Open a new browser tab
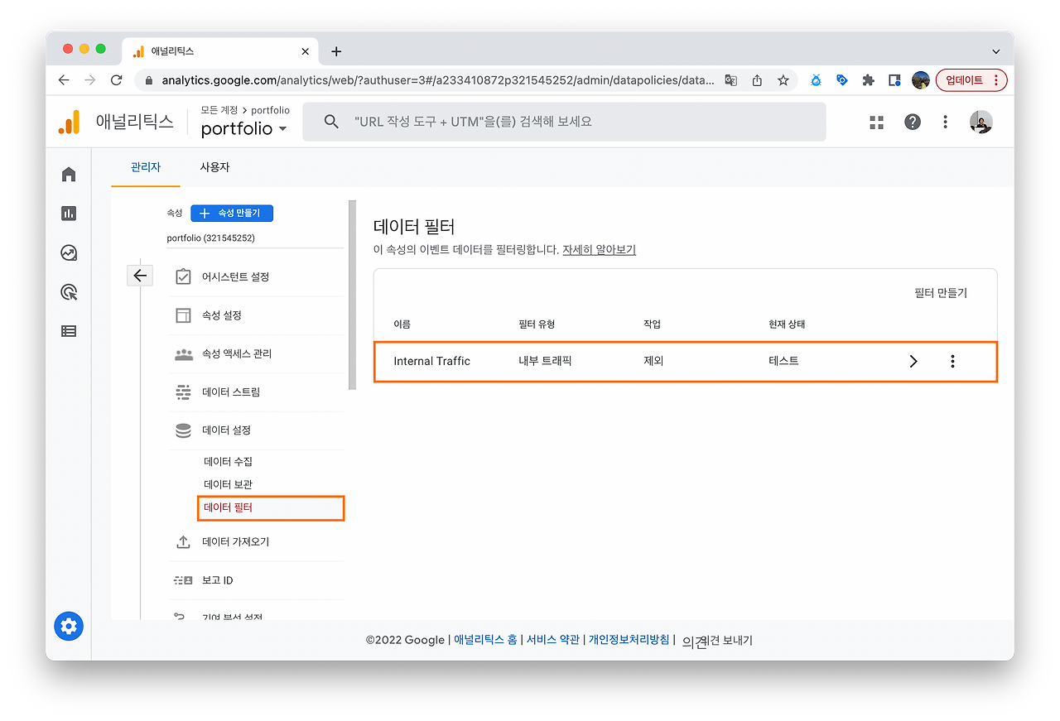Image resolution: width=1060 pixels, height=721 pixels. (x=336, y=51)
